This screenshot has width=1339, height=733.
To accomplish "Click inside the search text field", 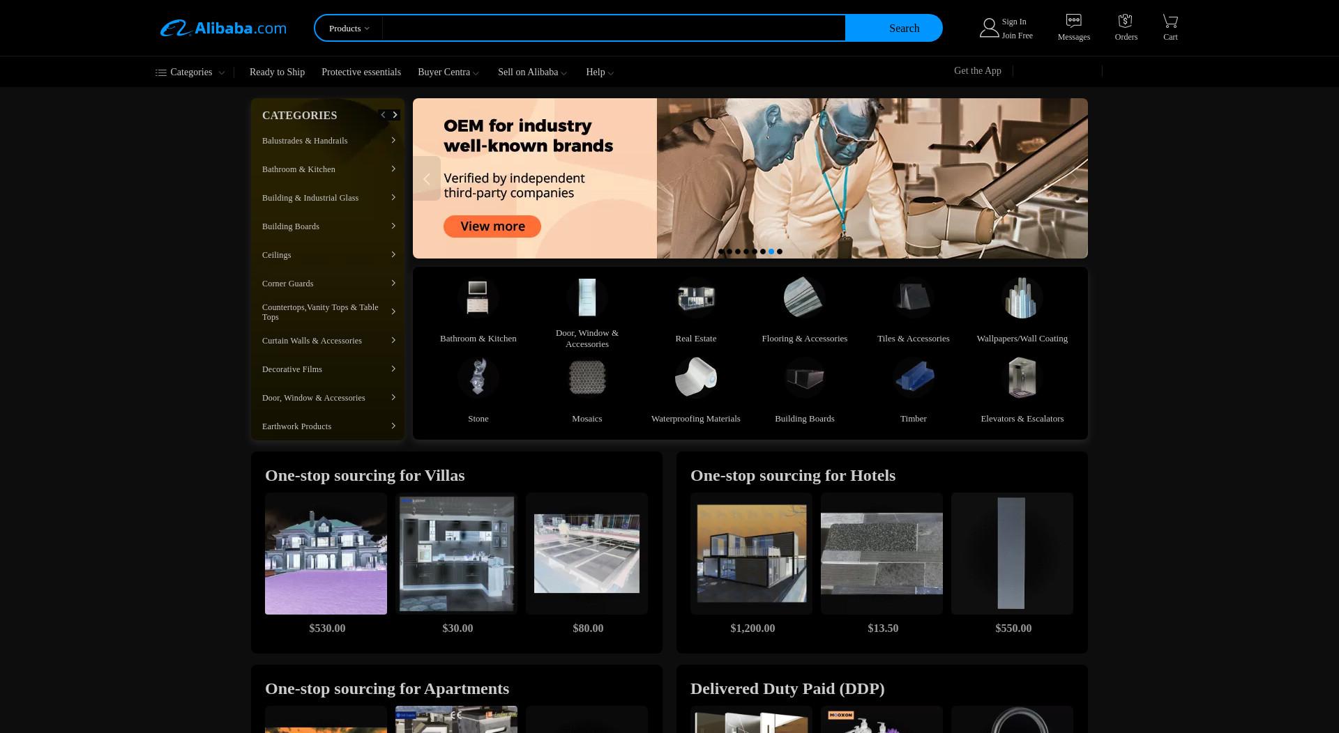I will click(614, 29).
